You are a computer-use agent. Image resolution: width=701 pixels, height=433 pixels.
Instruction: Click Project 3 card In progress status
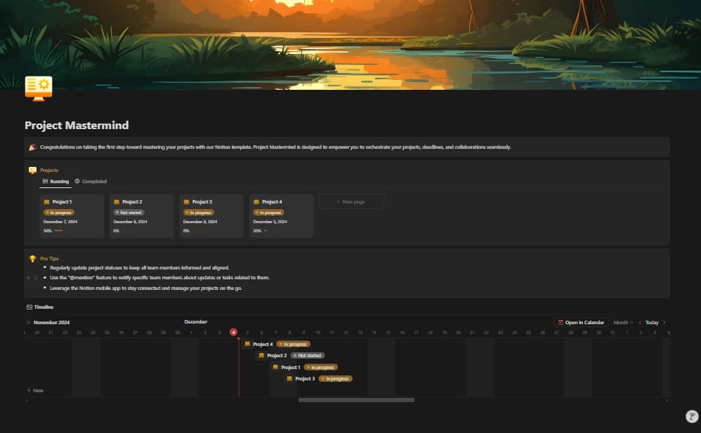[x=199, y=213]
